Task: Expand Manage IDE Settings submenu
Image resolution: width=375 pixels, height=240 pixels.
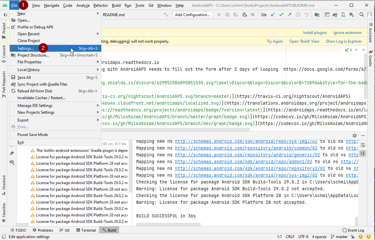Action: [98, 105]
